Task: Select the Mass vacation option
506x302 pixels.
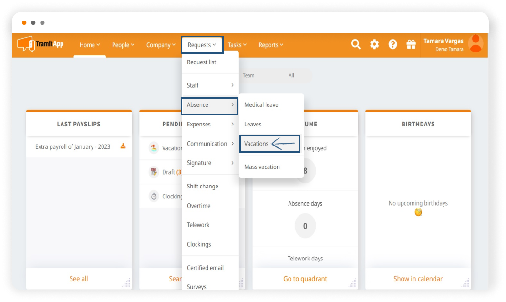Action: (262, 167)
